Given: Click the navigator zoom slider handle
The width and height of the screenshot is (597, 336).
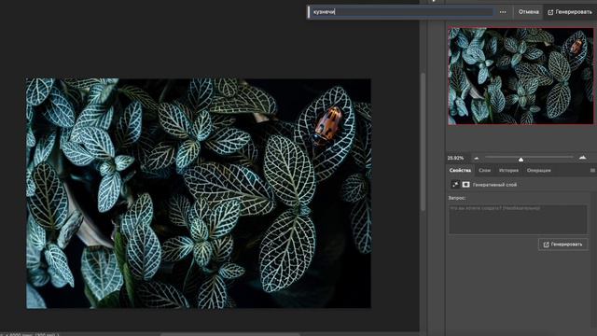Looking at the screenshot, I should pyautogui.click(x=521, y=159).
